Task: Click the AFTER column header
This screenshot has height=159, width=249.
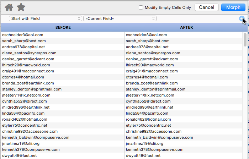Action: [186, 27]
